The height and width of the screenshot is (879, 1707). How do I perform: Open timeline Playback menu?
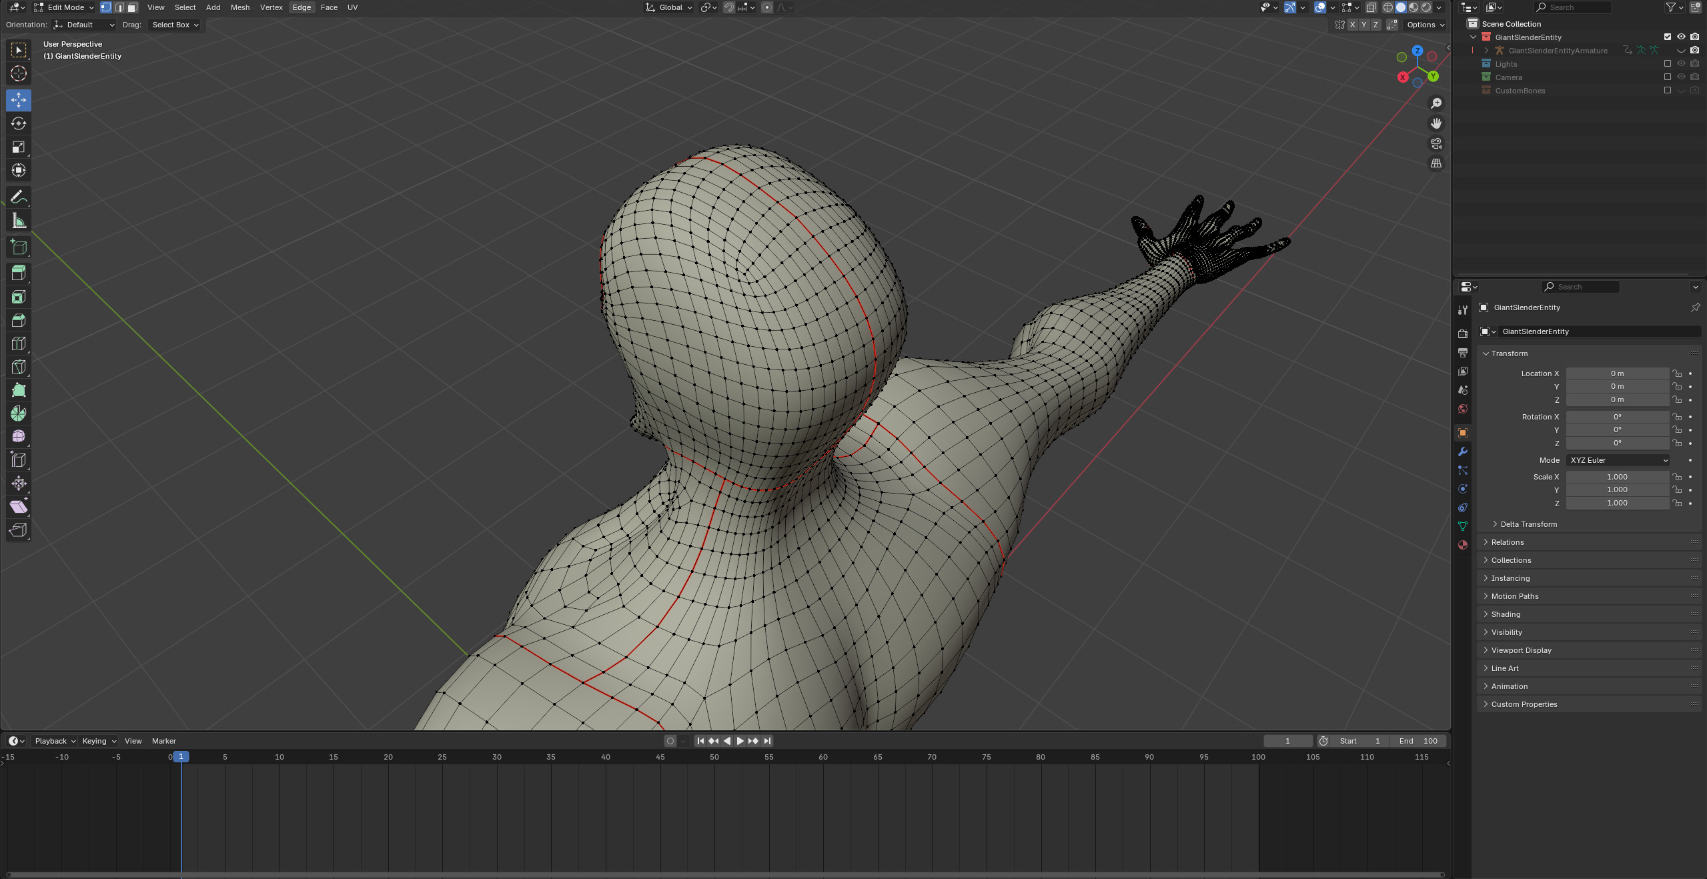pyautogui.click(x=55, y=741)
